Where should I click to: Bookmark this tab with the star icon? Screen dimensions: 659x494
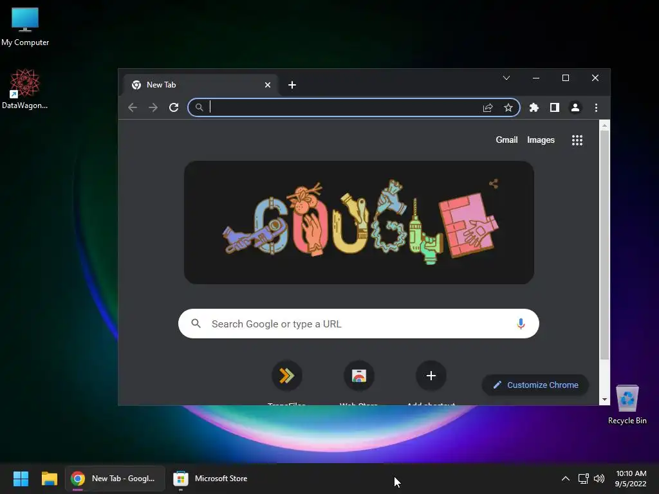click(x=508, y=107)
